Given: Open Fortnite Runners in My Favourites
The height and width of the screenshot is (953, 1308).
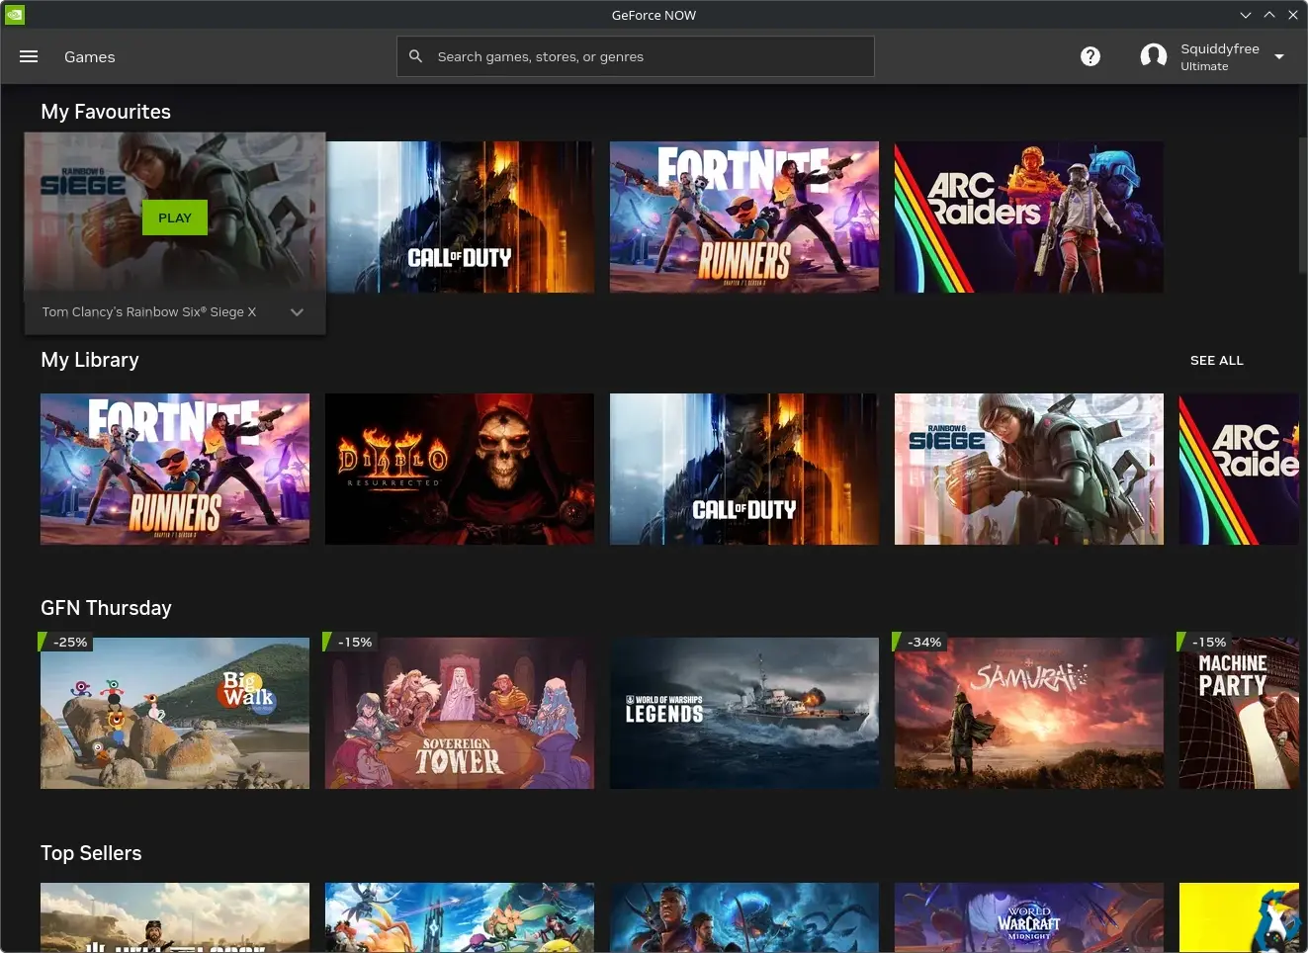Looking at the screenshot, I should (x=744, y=217).
